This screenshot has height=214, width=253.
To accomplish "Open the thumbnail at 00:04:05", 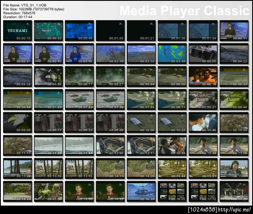I will (203, 53).
